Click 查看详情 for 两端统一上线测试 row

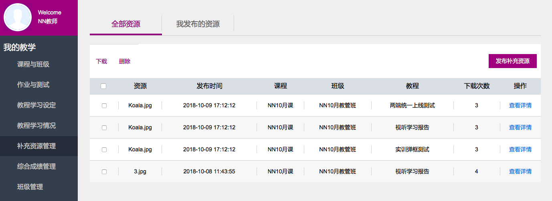[x=520, y=105]
